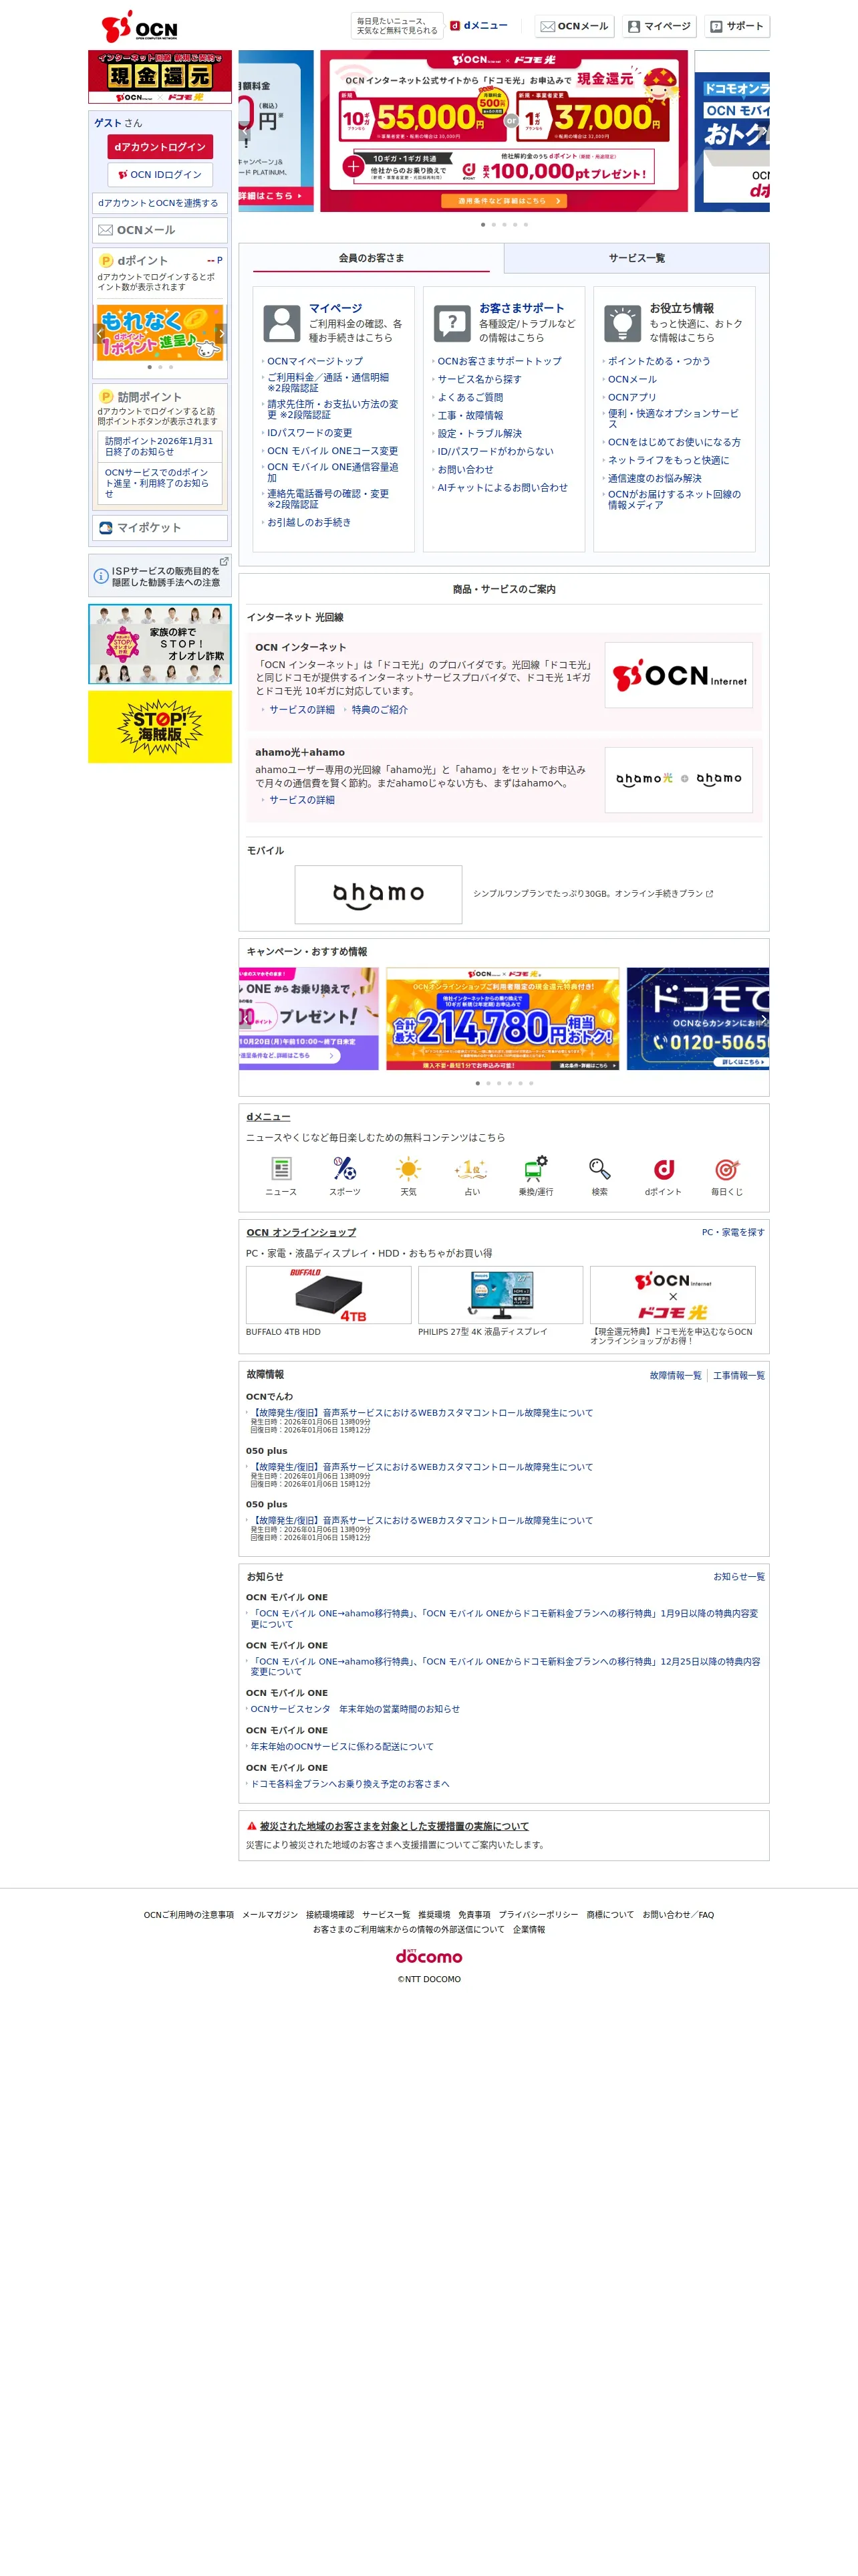The width and height of the screenshot is (858, 2576).
Task: Open 被災された地域 支援措置 warning link
Action: [394, 1826]
